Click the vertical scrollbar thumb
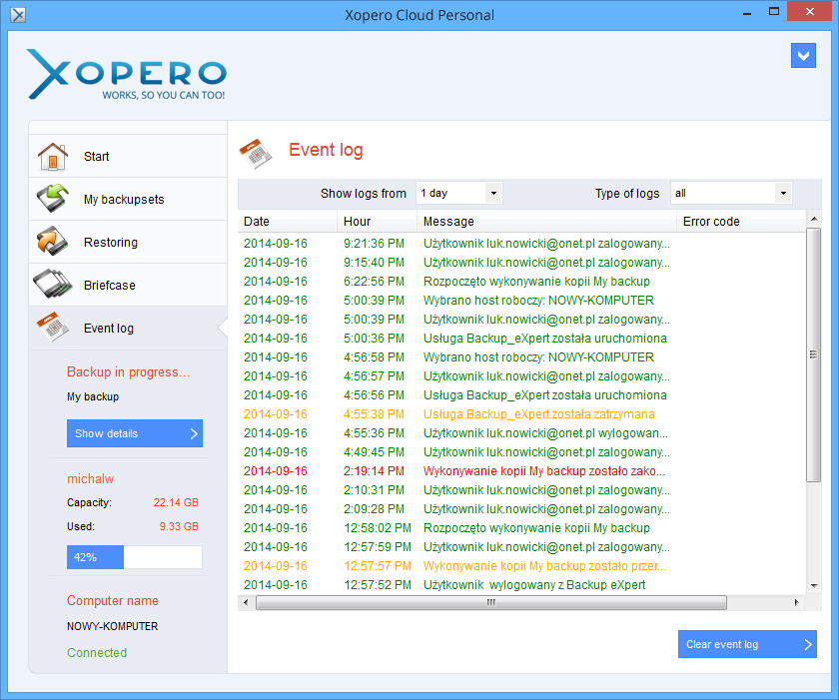Image resolution: width=839 pixels, height=700 pixels. point(813,354)
